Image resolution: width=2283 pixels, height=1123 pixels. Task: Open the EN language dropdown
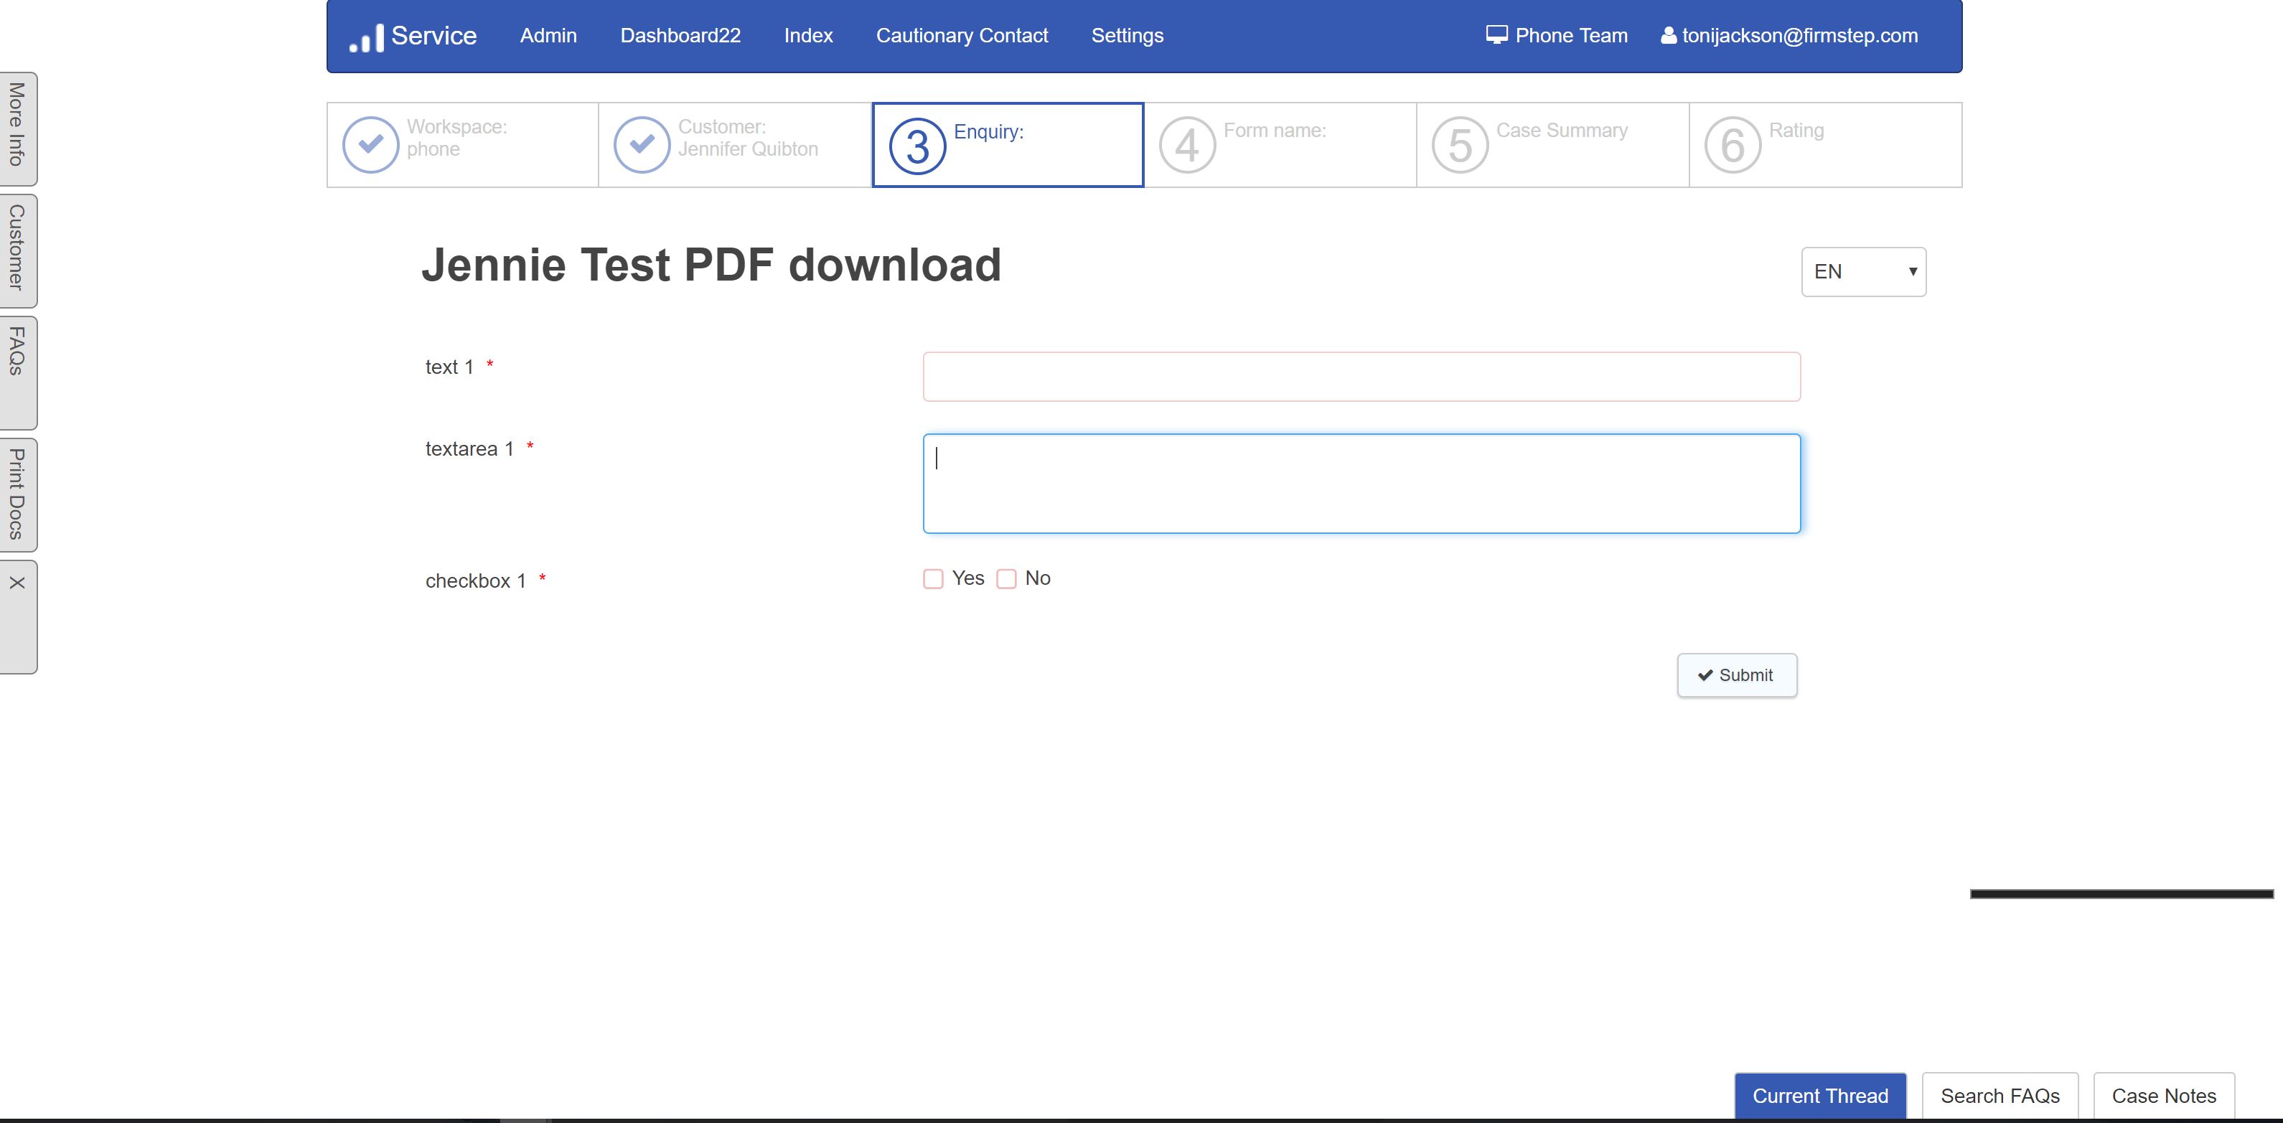(1864, 272)
